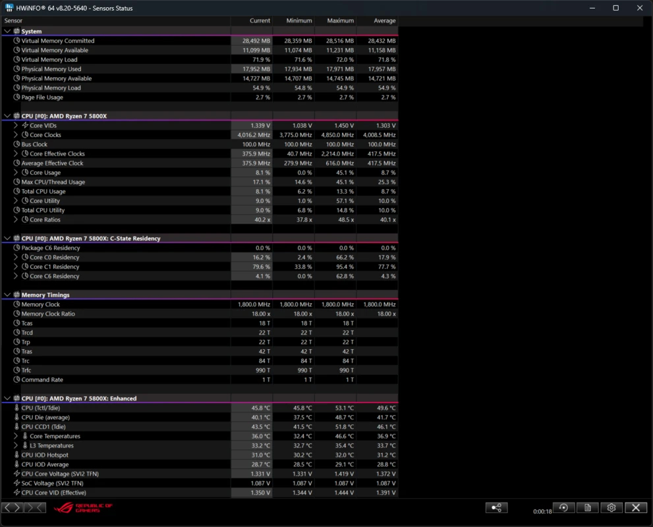Click the network share icon

click(496, 508)
